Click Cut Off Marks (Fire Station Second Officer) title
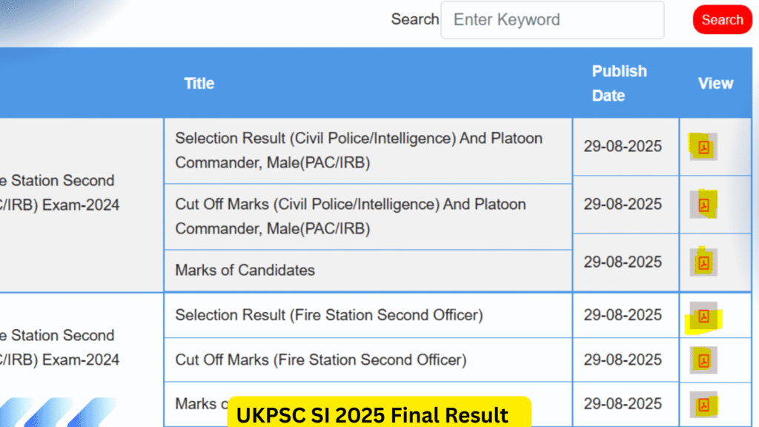 (x=320, y=360)
